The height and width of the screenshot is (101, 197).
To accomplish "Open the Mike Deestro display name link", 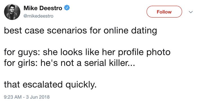I will pos(43,8).
